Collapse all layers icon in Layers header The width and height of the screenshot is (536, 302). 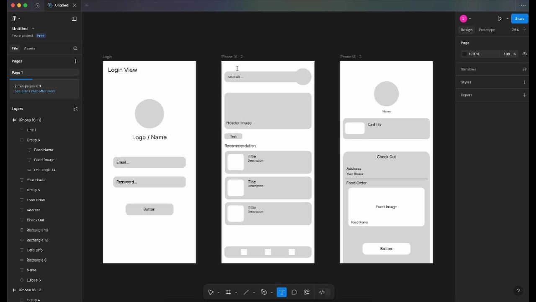click(x=75, y=109)
